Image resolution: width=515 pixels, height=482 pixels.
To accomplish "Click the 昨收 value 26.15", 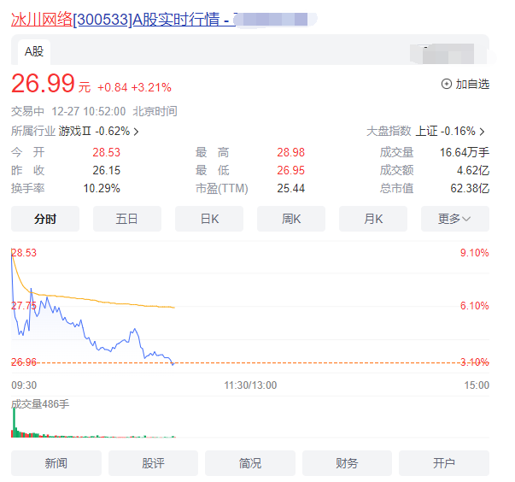I will click(106, 171).
